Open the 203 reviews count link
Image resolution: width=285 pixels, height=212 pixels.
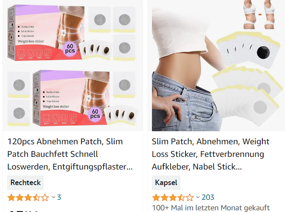point(208,197)
